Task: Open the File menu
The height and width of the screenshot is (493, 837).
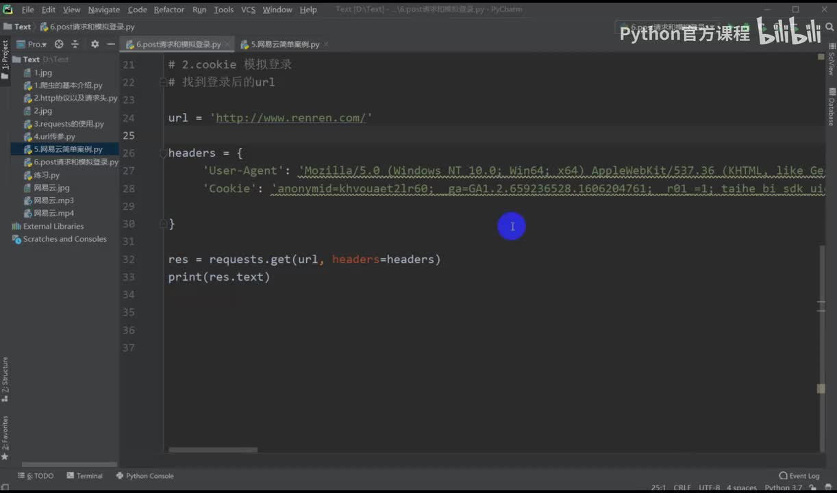Action: click(27, 10)
